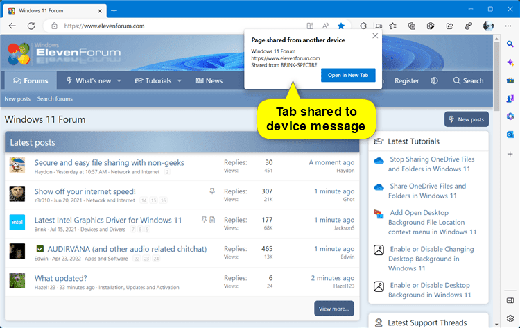Click View more... button
The width and height of the screenshot is (520, 328).
[334, 309]
